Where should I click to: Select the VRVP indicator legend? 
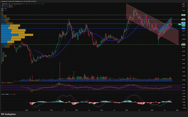click(x=2, y=6)
